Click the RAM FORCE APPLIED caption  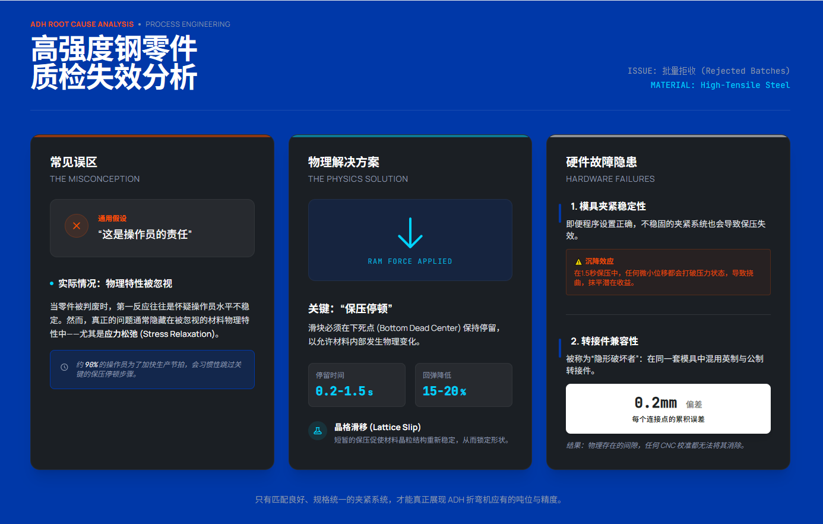(x=410, y=261)
